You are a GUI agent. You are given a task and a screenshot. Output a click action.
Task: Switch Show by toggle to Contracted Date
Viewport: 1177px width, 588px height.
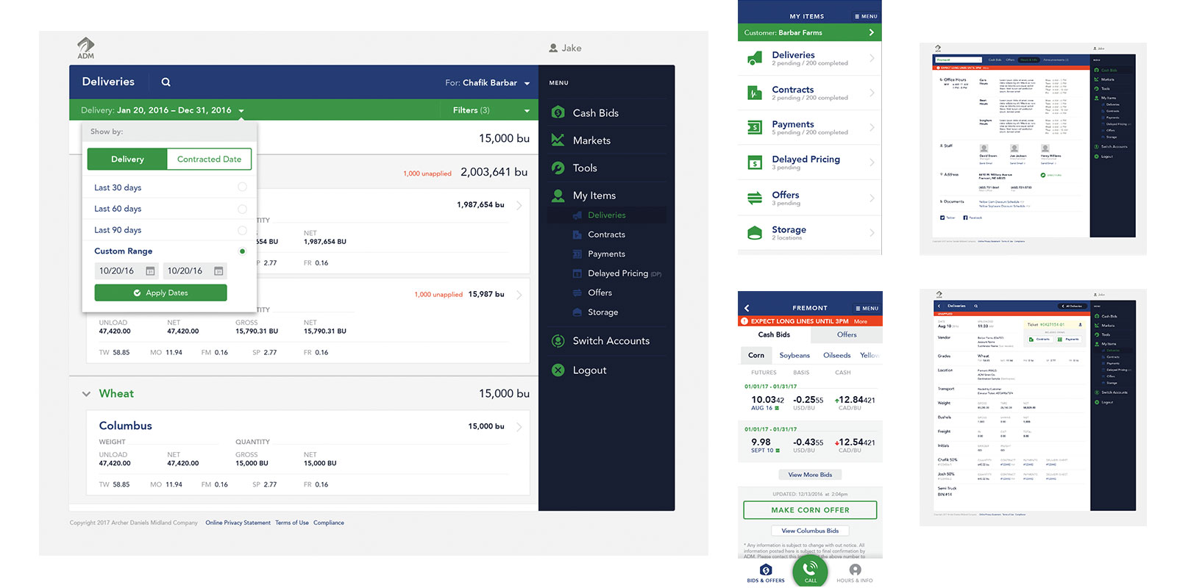[209, 159]
